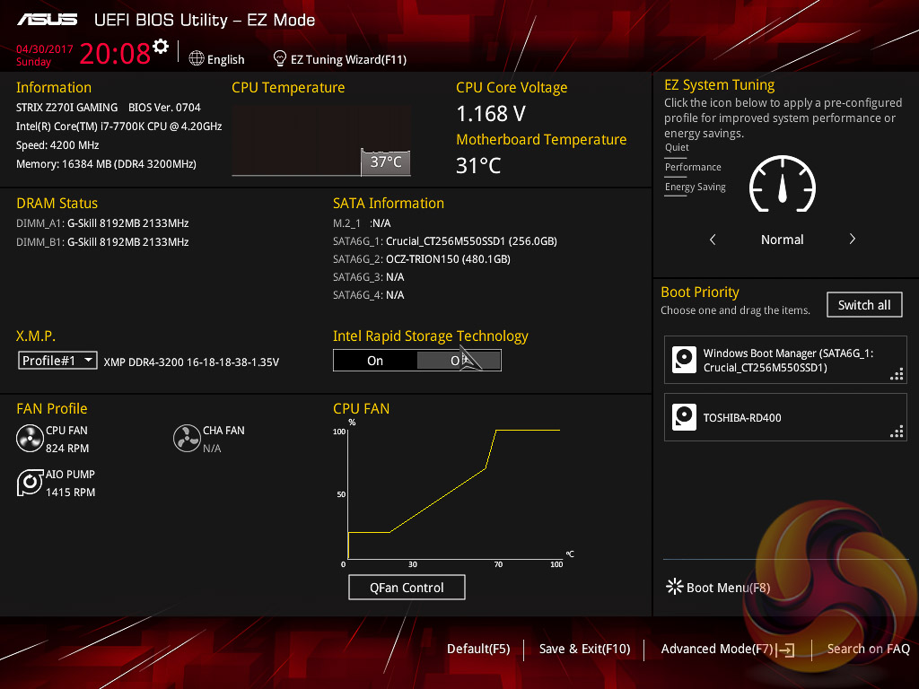The height and width of the screenshot is (689, 919).
Task: Click the Switch all button
Action: pos(864,305)
